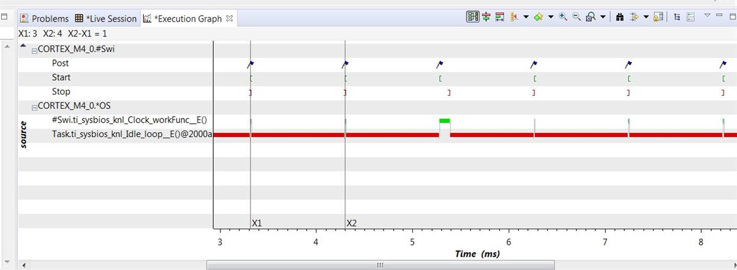
Task: Switch to the Live Session tab
Action: 106,19
